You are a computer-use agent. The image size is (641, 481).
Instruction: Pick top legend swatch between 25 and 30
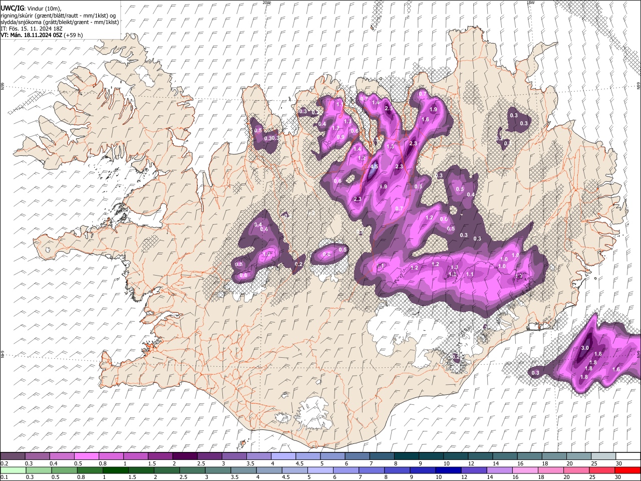tap(603, 456)
